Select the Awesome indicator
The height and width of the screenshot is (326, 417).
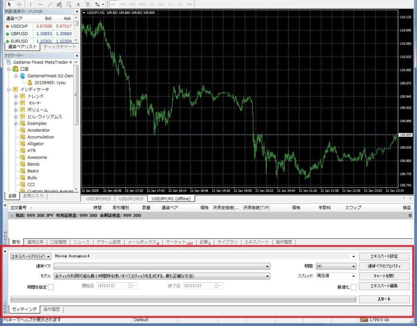pyautogui.click(x=37, y=157)
